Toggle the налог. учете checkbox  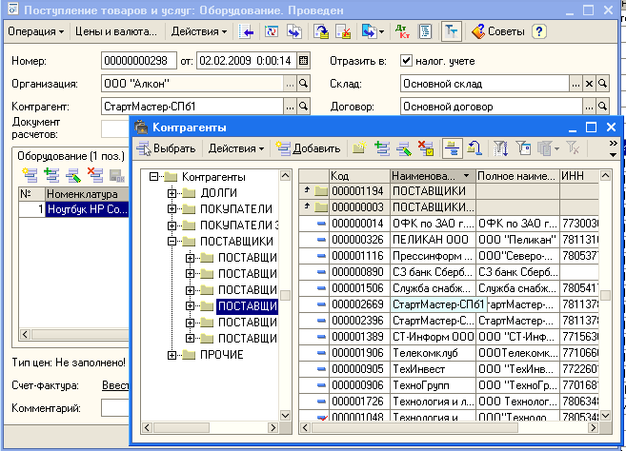tap(408, 62)
